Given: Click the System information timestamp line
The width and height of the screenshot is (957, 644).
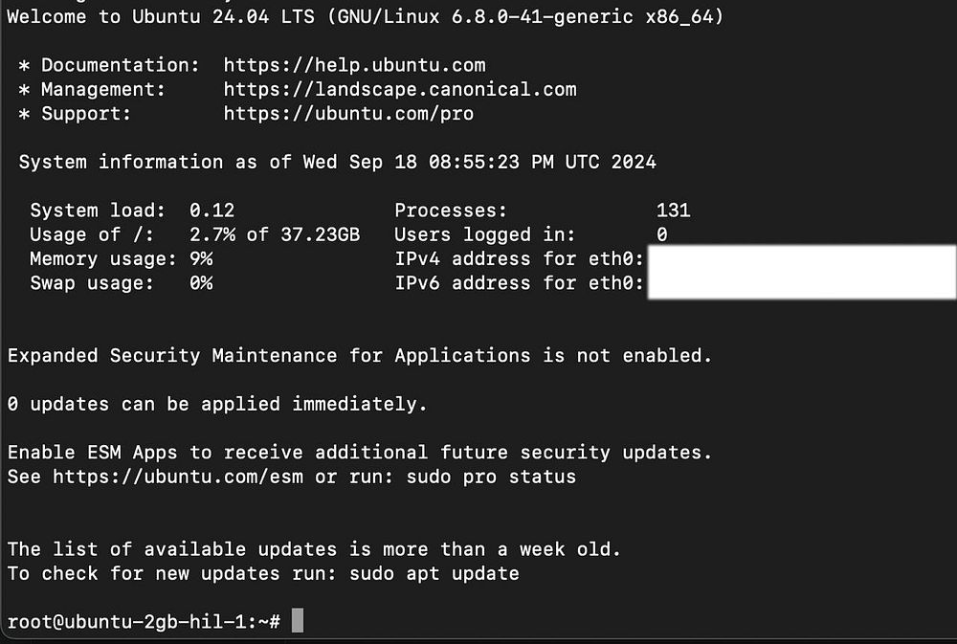Looking at the screenshot, I should click(338, 162).
